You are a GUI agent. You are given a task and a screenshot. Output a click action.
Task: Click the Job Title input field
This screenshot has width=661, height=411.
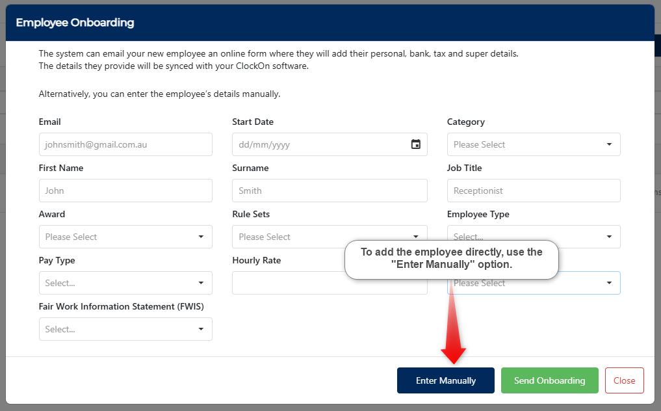click(533, 191)
